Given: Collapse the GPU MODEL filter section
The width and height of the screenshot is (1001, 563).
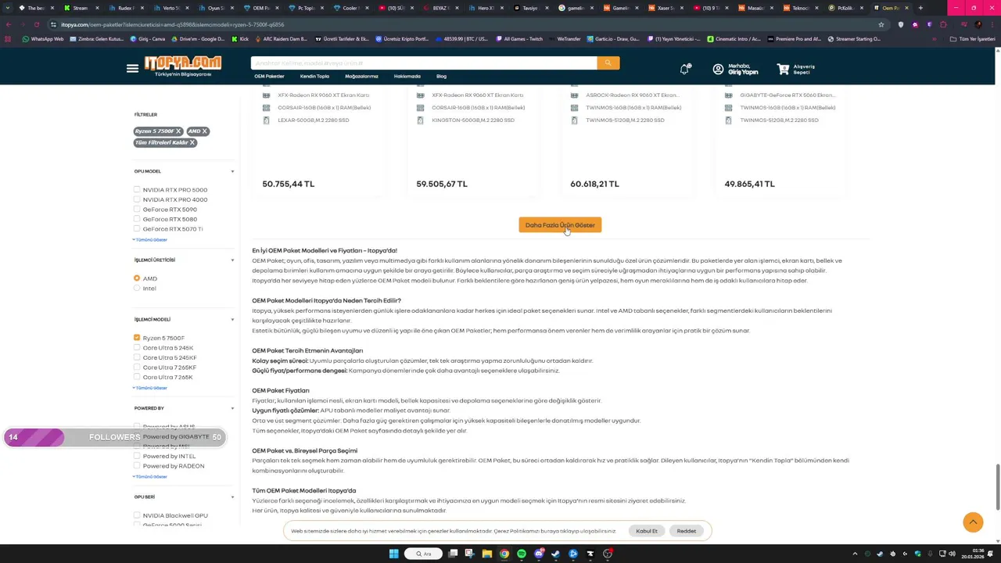Looking at the screenshot, I should pyautogui.click(x=232, y=171).
